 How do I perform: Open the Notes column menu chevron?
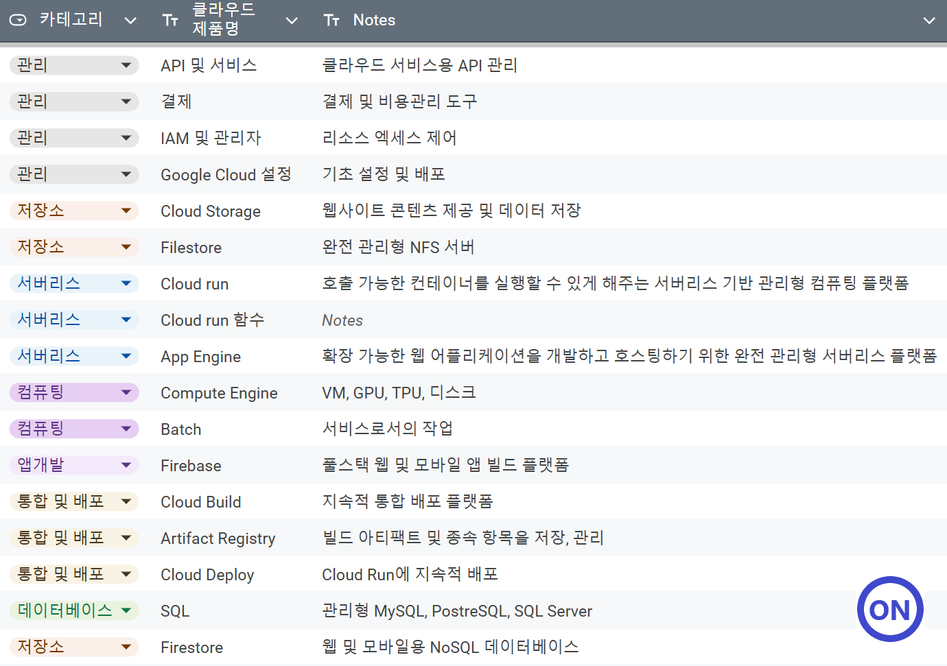click(x=929, y=21)
